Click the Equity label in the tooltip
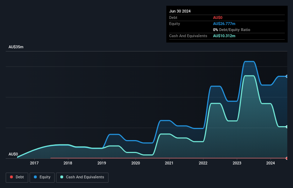This screenshot has height=188, width=293. pyautogui.click(x=175, y=24)
